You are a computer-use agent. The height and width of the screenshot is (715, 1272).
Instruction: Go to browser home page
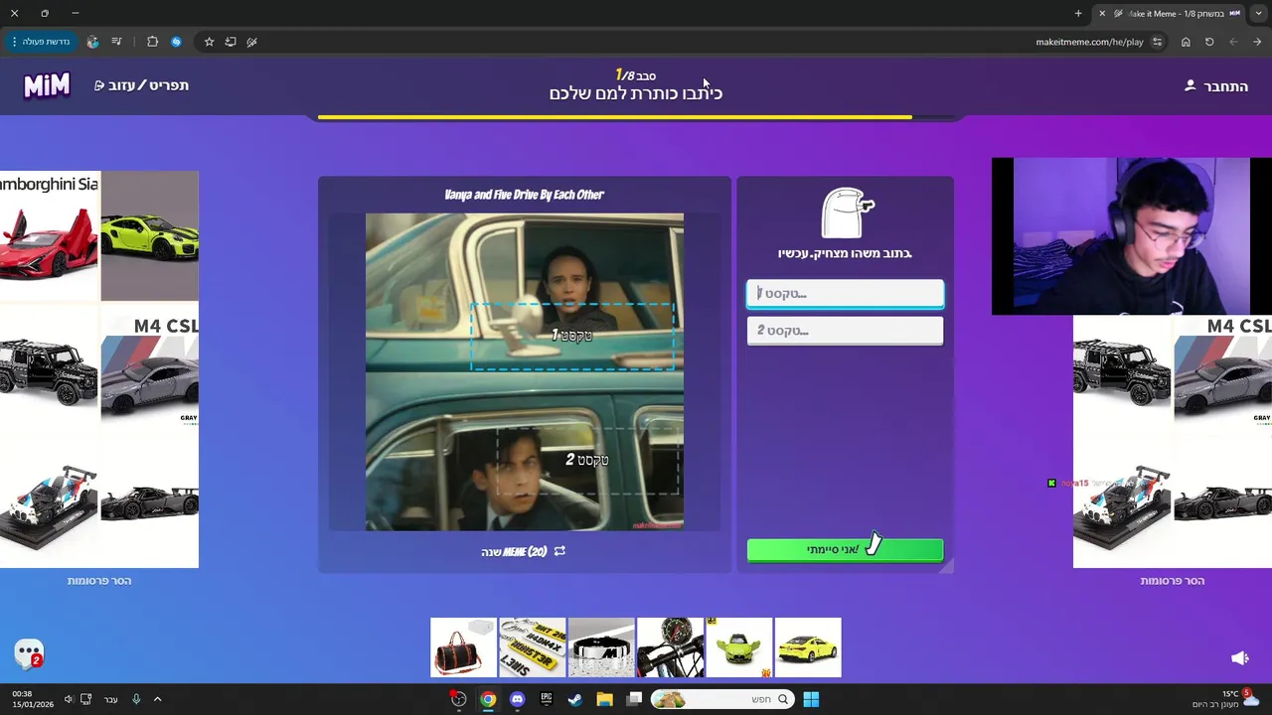[x=1186, y=42]
